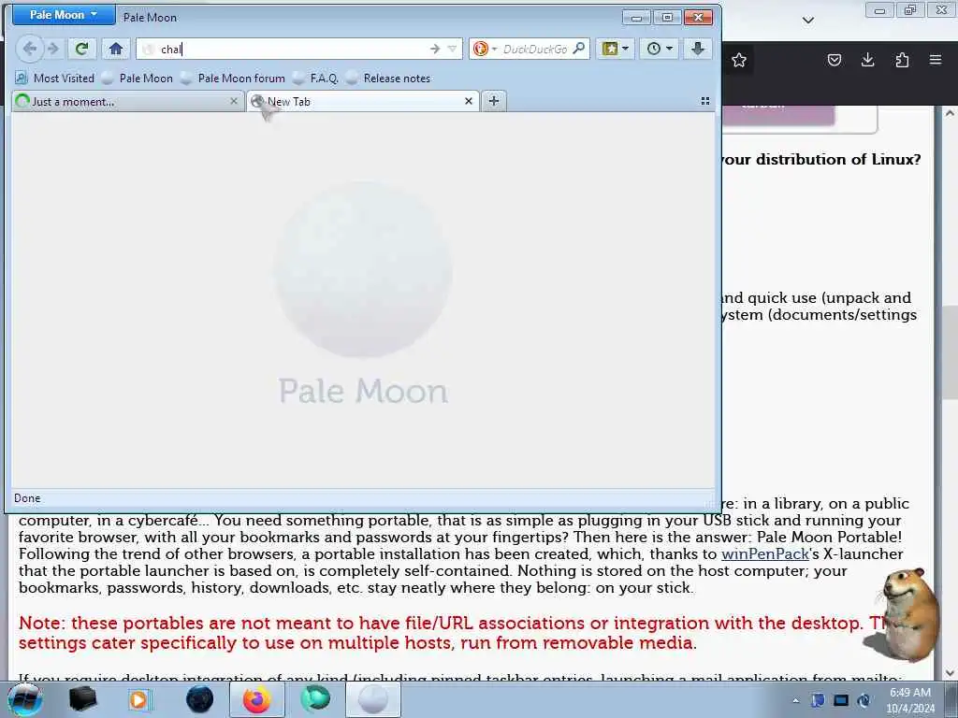Screen dimensions: 958x718
Task: Open Firefox extensions puzzle icon
Action: click(x=902, y=60)
